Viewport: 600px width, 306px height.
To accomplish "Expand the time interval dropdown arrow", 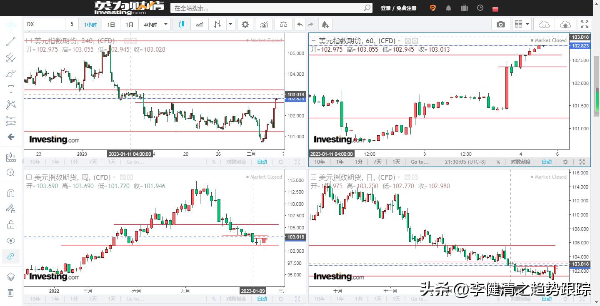I will point(166,25).
